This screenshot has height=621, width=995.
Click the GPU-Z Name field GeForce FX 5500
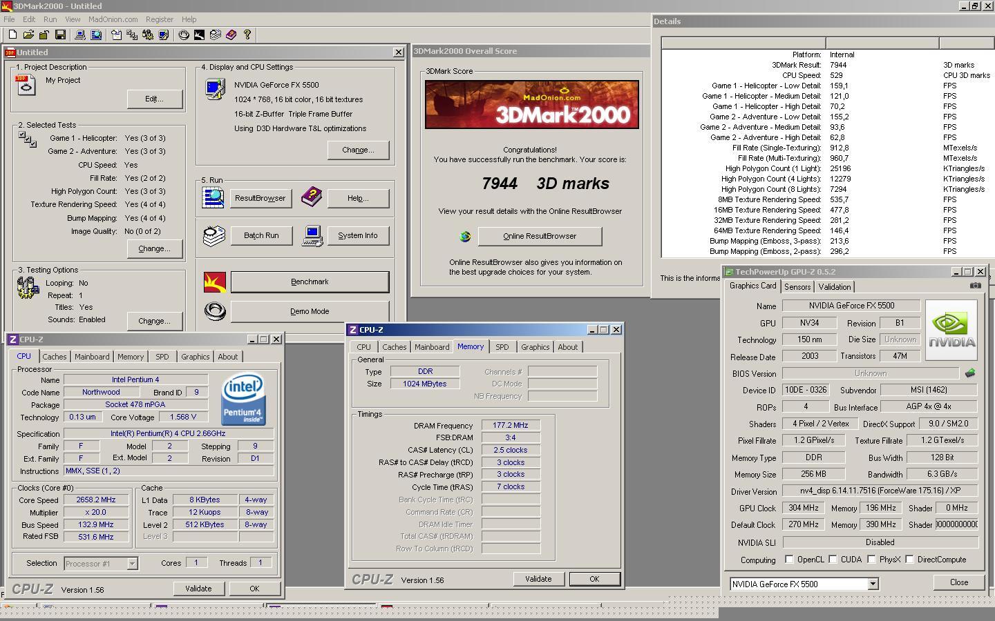coord(851,306)
